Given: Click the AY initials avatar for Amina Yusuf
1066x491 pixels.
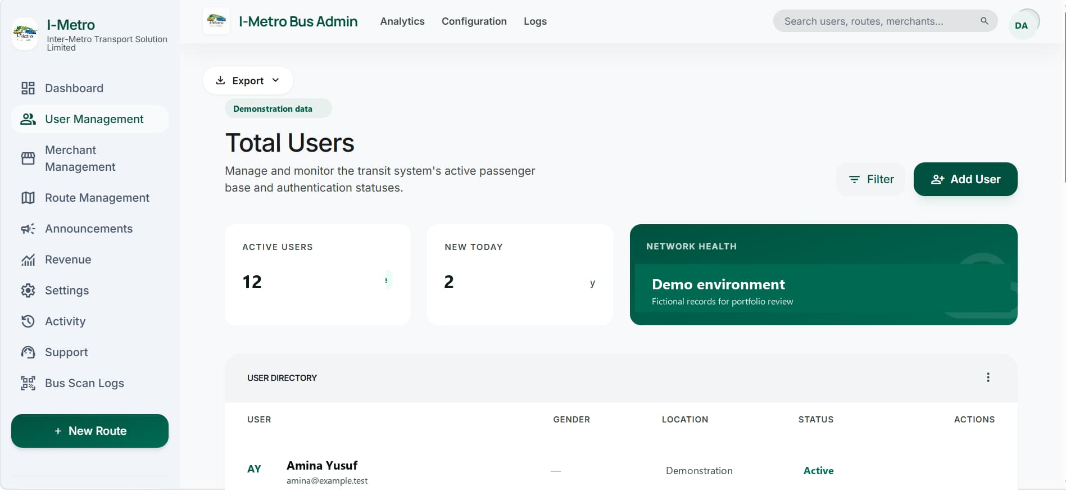Looking at the screenshot, I should pyautogui.click(x=254, y=469).
